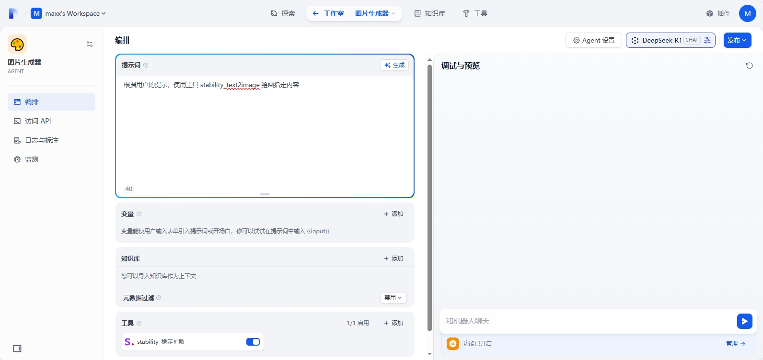Open 访问 API page
Screen dimensions: 763x360
click(x=51, y=121)
